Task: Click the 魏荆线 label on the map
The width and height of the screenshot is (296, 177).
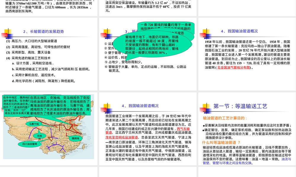Action: click(x=75, y=138)
